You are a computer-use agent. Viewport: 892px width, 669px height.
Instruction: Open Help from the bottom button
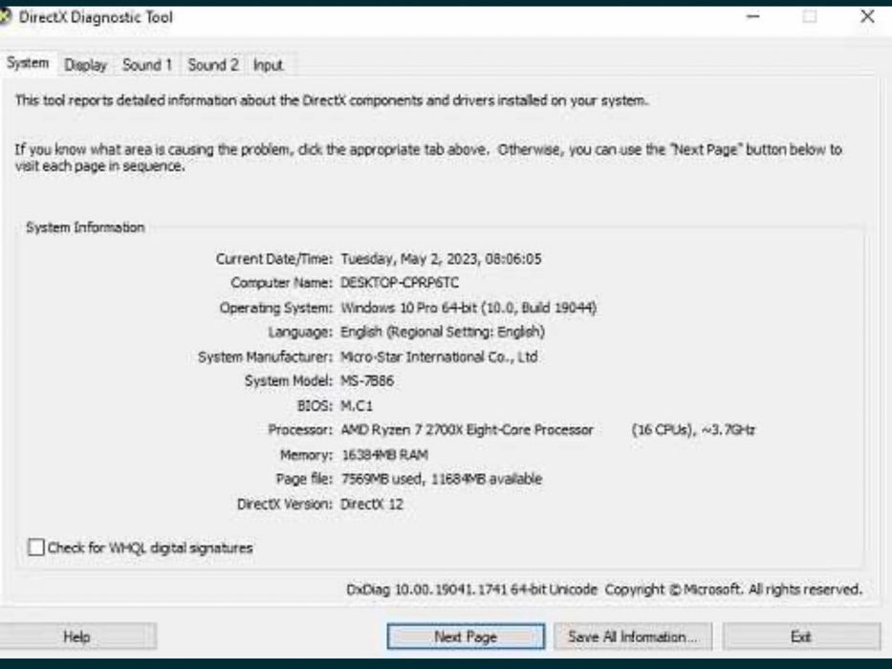click(76, 637)
